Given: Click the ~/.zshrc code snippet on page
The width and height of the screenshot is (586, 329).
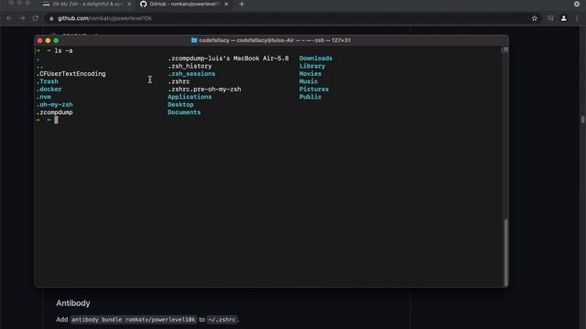Looking at the screenshot, I should point(222,320).
